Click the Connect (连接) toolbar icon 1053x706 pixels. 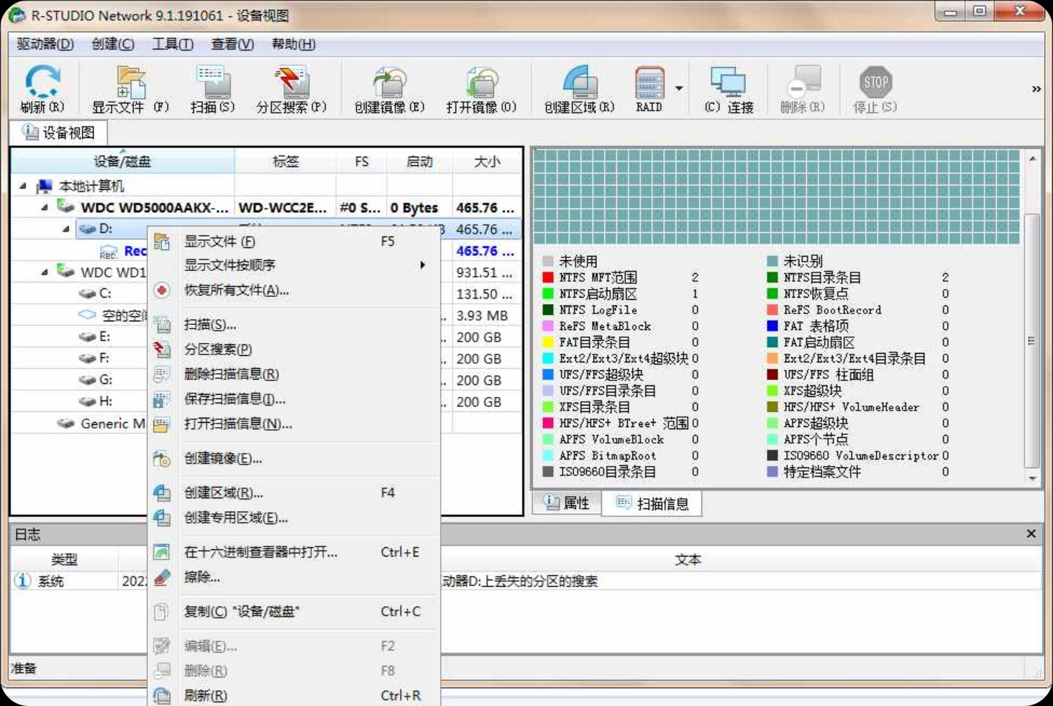pos(729,88)
